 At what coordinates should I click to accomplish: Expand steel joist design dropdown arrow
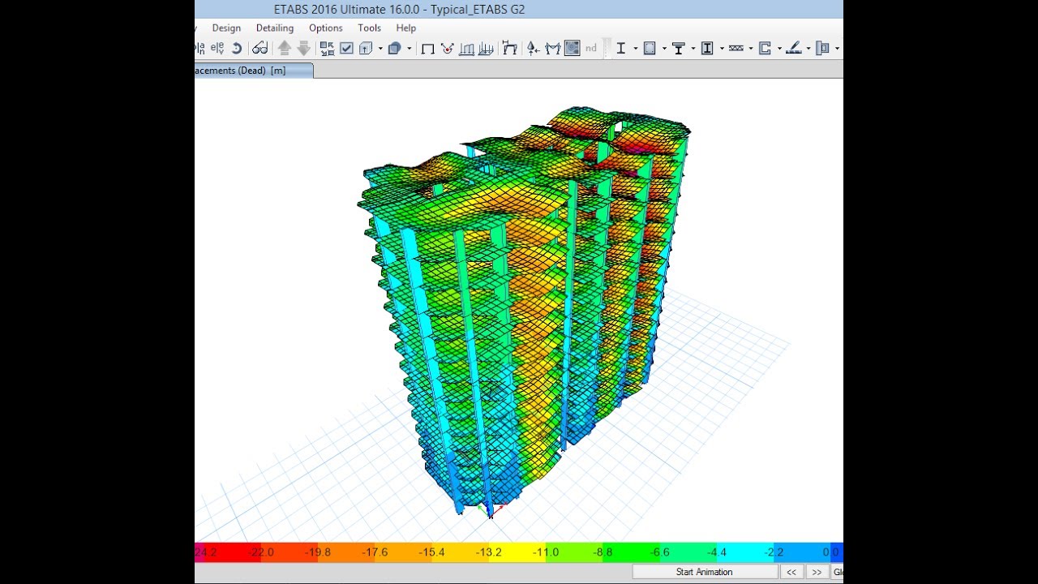pos(751,49)
